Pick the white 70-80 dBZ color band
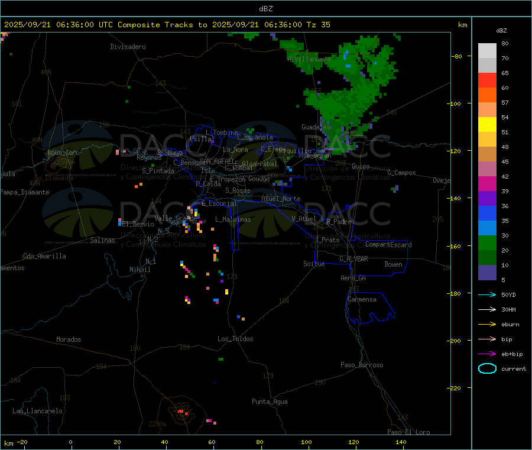Image resolution: width=532 pixels, height=450 pixels. (487, 51)
